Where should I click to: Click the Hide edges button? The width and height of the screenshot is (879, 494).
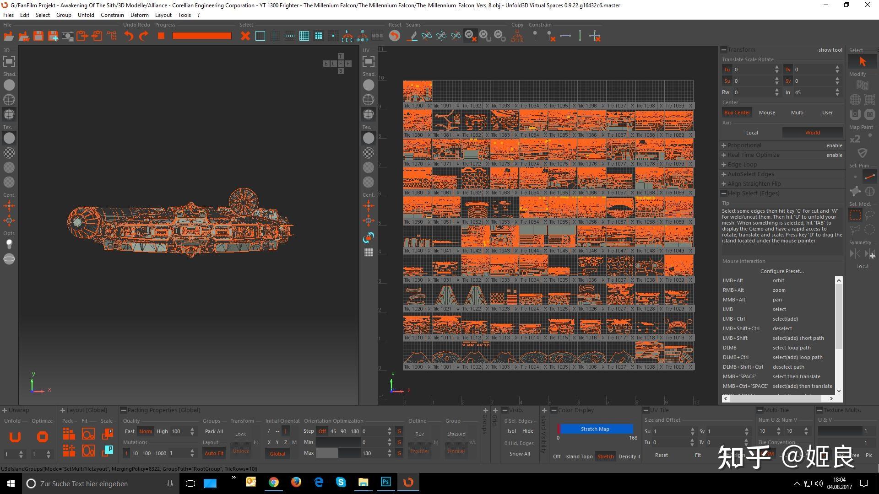(x=528, y=431)
